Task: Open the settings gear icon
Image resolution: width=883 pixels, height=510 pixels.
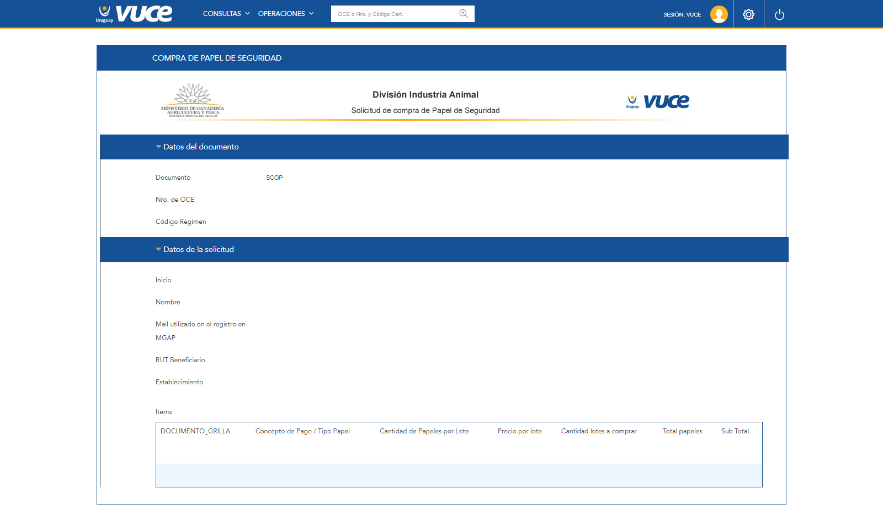Action: click(x=748, y=14)
